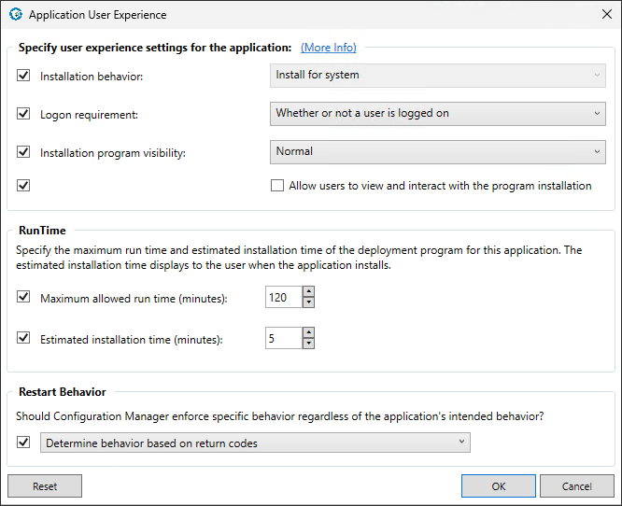Click the Cancel button
Viewport: 622px width, 506px height.
[576, 486]
